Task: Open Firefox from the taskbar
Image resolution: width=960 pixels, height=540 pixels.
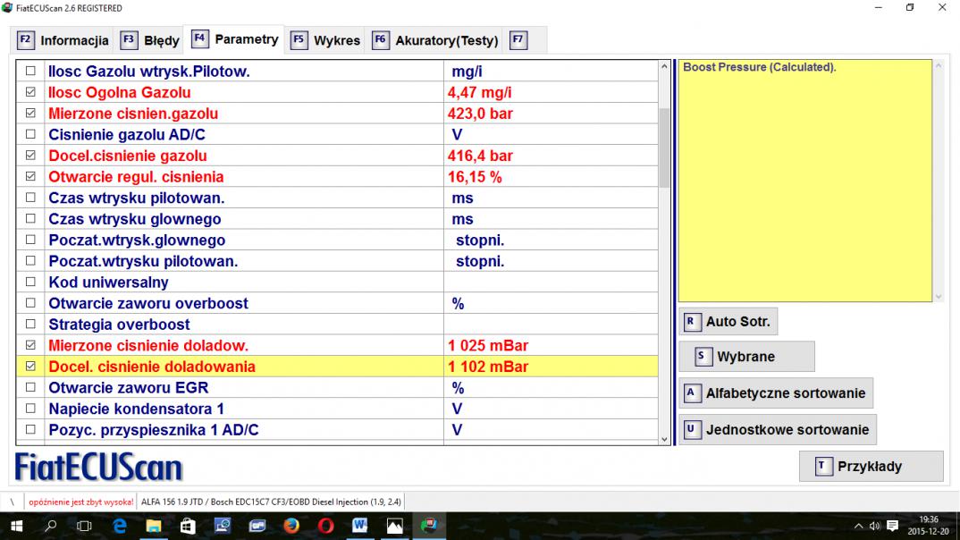Action: 291,526
